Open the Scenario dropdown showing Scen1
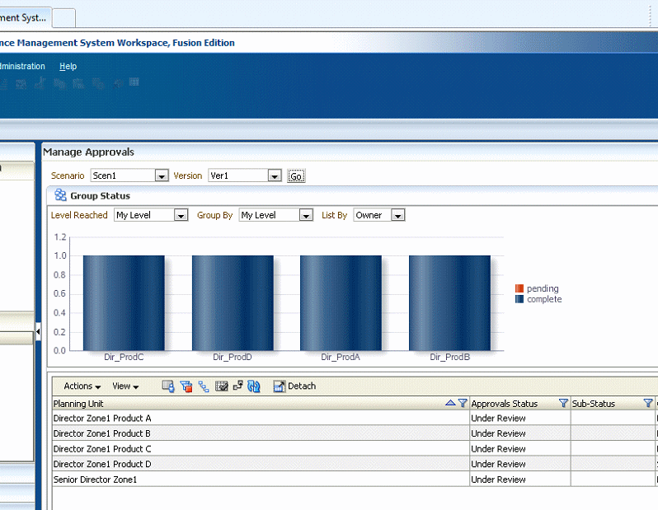Image resolution: width=658 pixels, height=510 pixels. (162, 175)
